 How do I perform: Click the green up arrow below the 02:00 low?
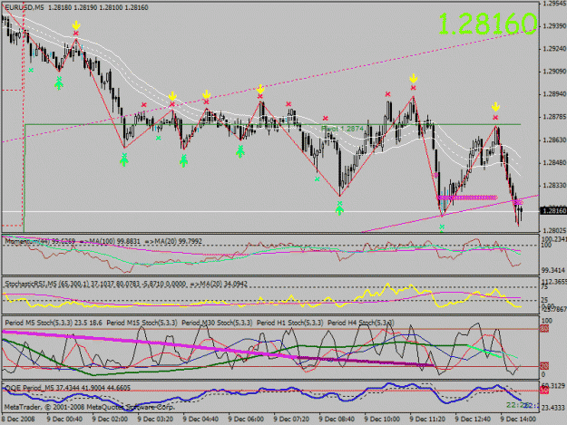click(124, 161)
